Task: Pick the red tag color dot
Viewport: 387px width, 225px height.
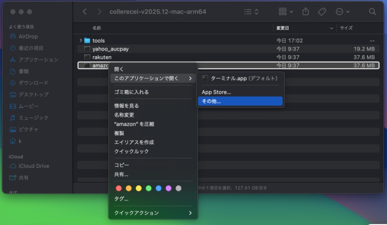Action: coord(118,188)
